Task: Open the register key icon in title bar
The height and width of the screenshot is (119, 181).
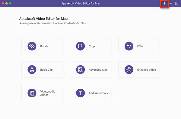Action: (x=164, y=4)
